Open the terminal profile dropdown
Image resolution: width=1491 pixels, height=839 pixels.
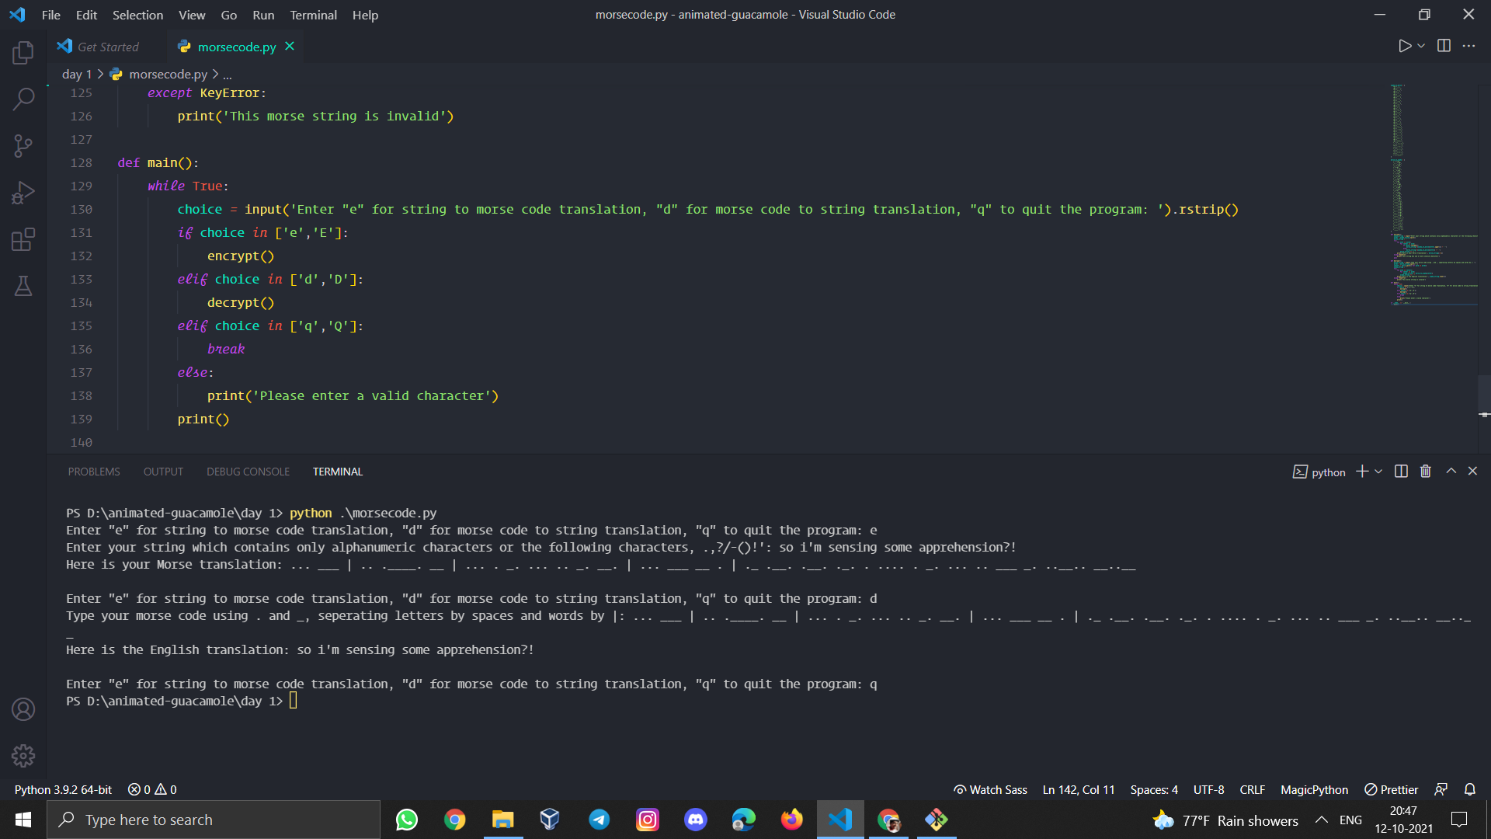(x=1378, y=472)
